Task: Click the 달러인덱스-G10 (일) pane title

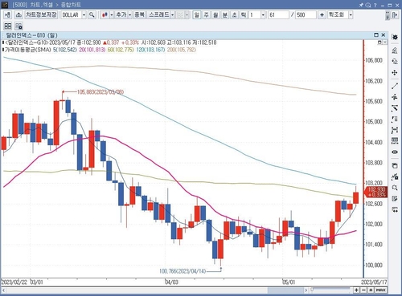Action: 31,35
